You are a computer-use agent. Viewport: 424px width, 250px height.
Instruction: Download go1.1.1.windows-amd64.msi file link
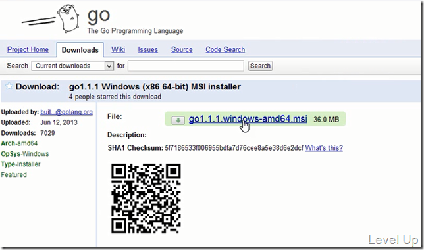248,119
